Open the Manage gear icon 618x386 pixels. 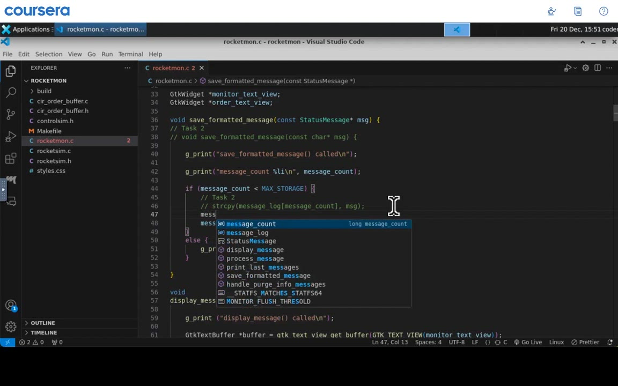click(11, 326)
